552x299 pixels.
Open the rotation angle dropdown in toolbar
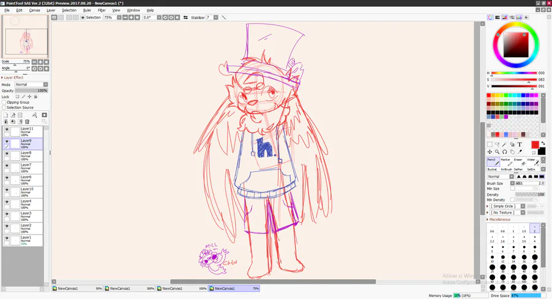[159, 17]
